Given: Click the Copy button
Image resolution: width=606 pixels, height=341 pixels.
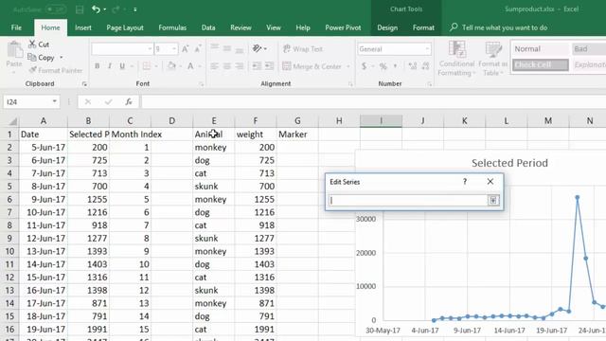Looking at the screenshot, I should 42,58.
